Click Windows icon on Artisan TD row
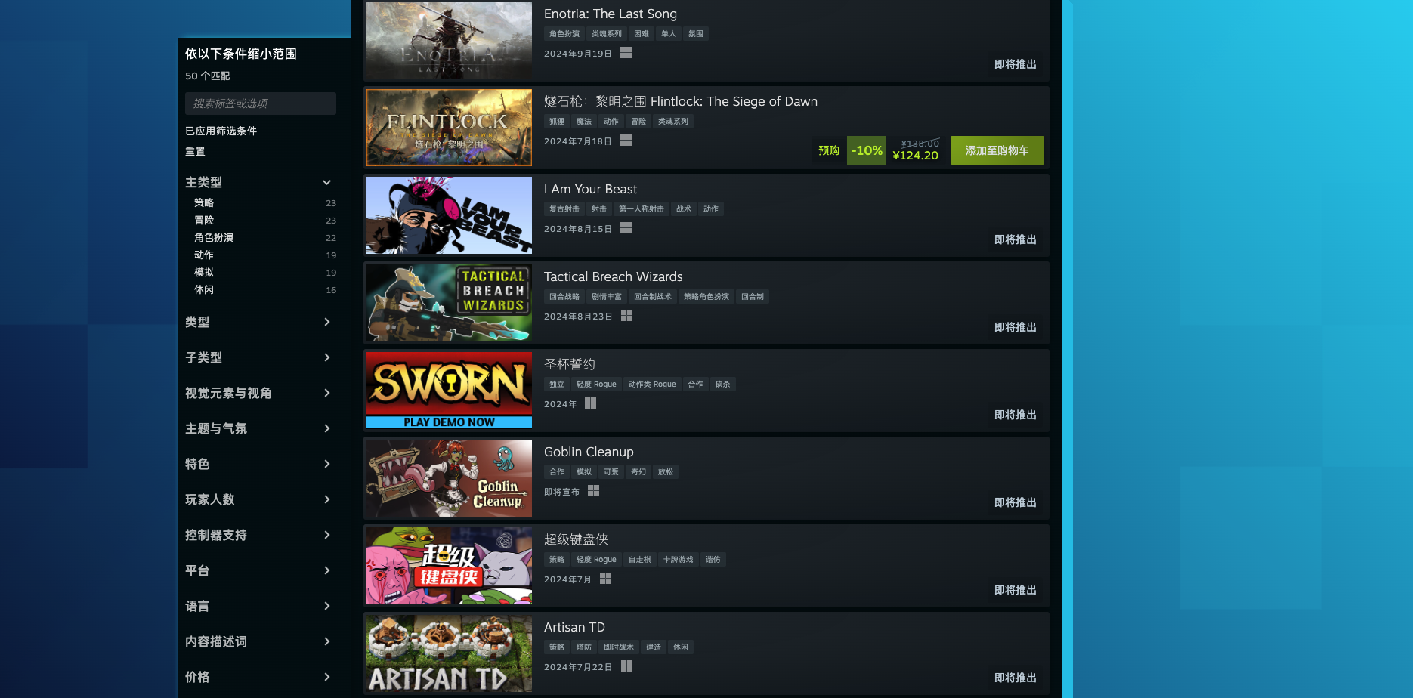 pyautogui.click(x=626, y=666)
